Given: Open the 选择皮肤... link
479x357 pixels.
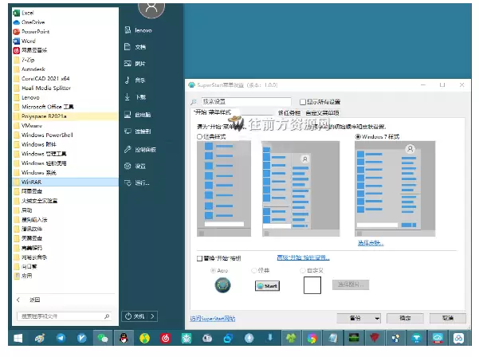Looking at the screenshot, I should [371, 243].
